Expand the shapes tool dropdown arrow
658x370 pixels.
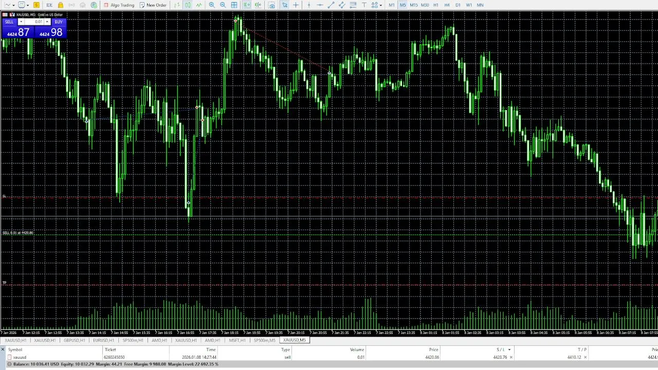pos(381,5)
